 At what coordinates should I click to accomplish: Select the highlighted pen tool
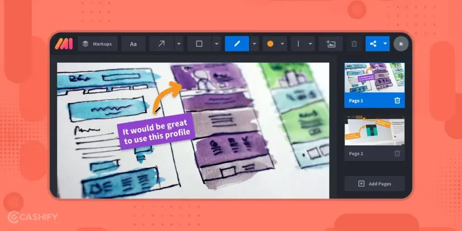coord(237,44)
